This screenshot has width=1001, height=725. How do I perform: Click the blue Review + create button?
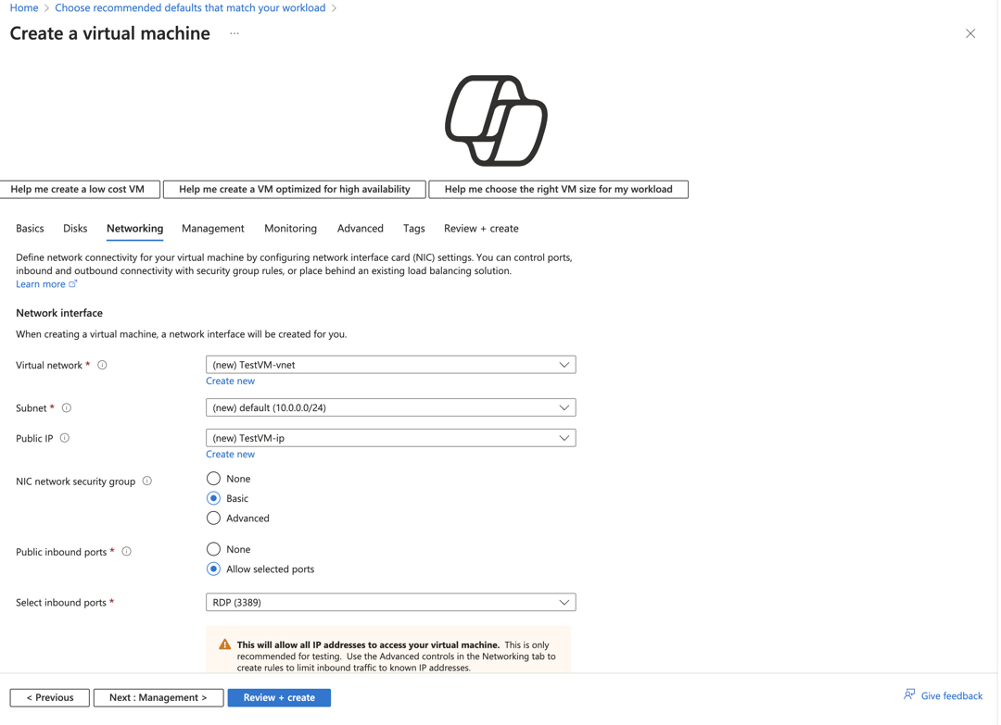coord(279,697)
